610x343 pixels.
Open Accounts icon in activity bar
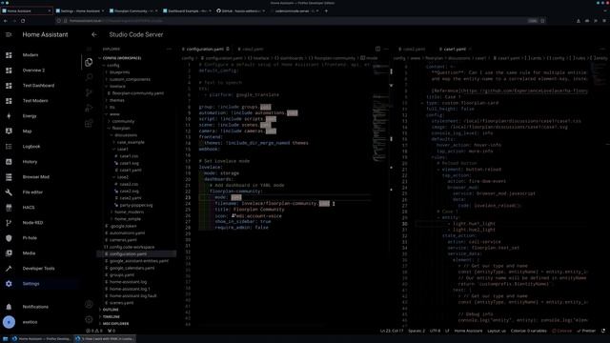click(89, 304)
